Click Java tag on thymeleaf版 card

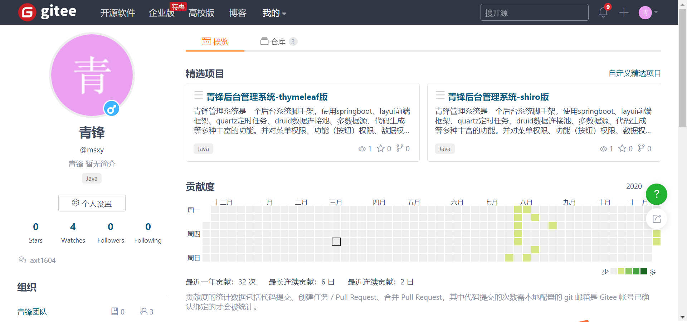(x=203, y=149)
